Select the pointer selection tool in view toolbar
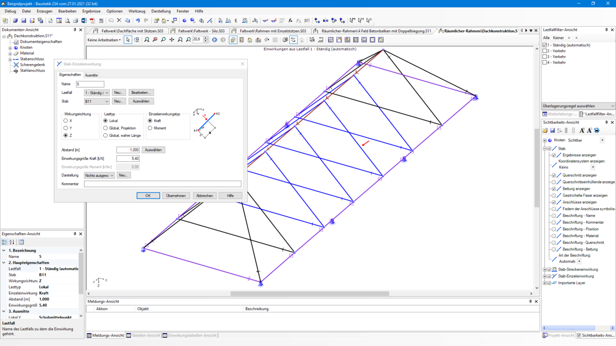The height and width of the screenshot is (346, 616). (128, 40)
